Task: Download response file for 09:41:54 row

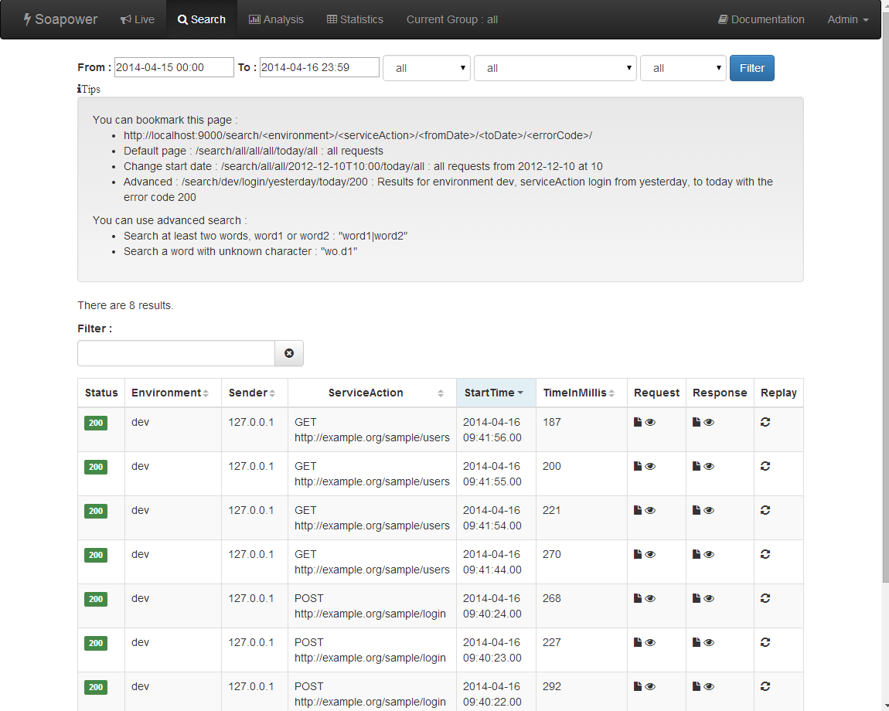Action: tap(697, 510)
